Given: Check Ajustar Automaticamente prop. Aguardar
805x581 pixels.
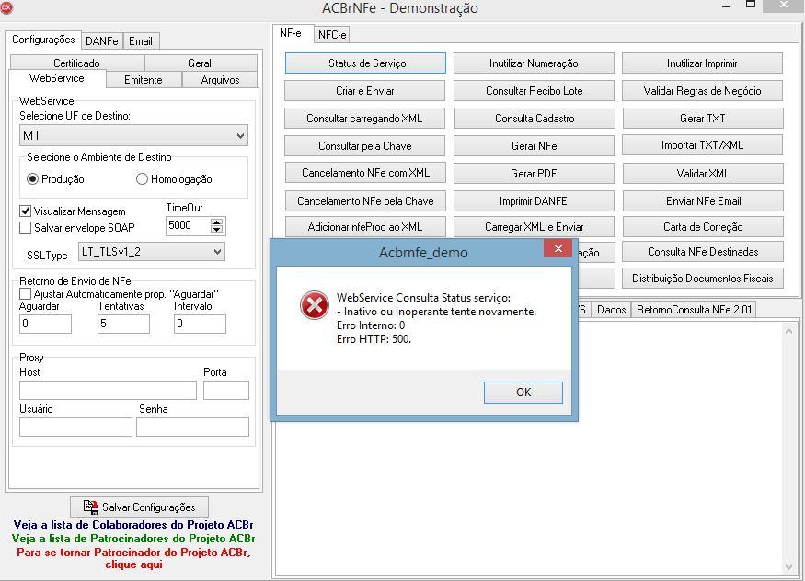Looking at the screenshot, I should [25, 294].
